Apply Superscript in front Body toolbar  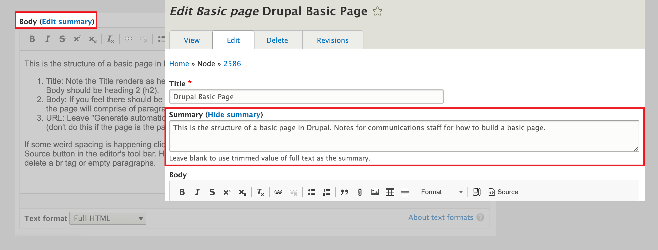click(x=227, y=192)
